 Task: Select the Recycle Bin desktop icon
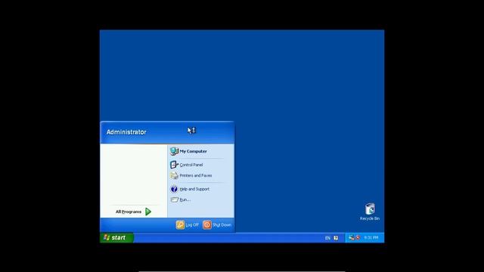(x=370, y=209)
